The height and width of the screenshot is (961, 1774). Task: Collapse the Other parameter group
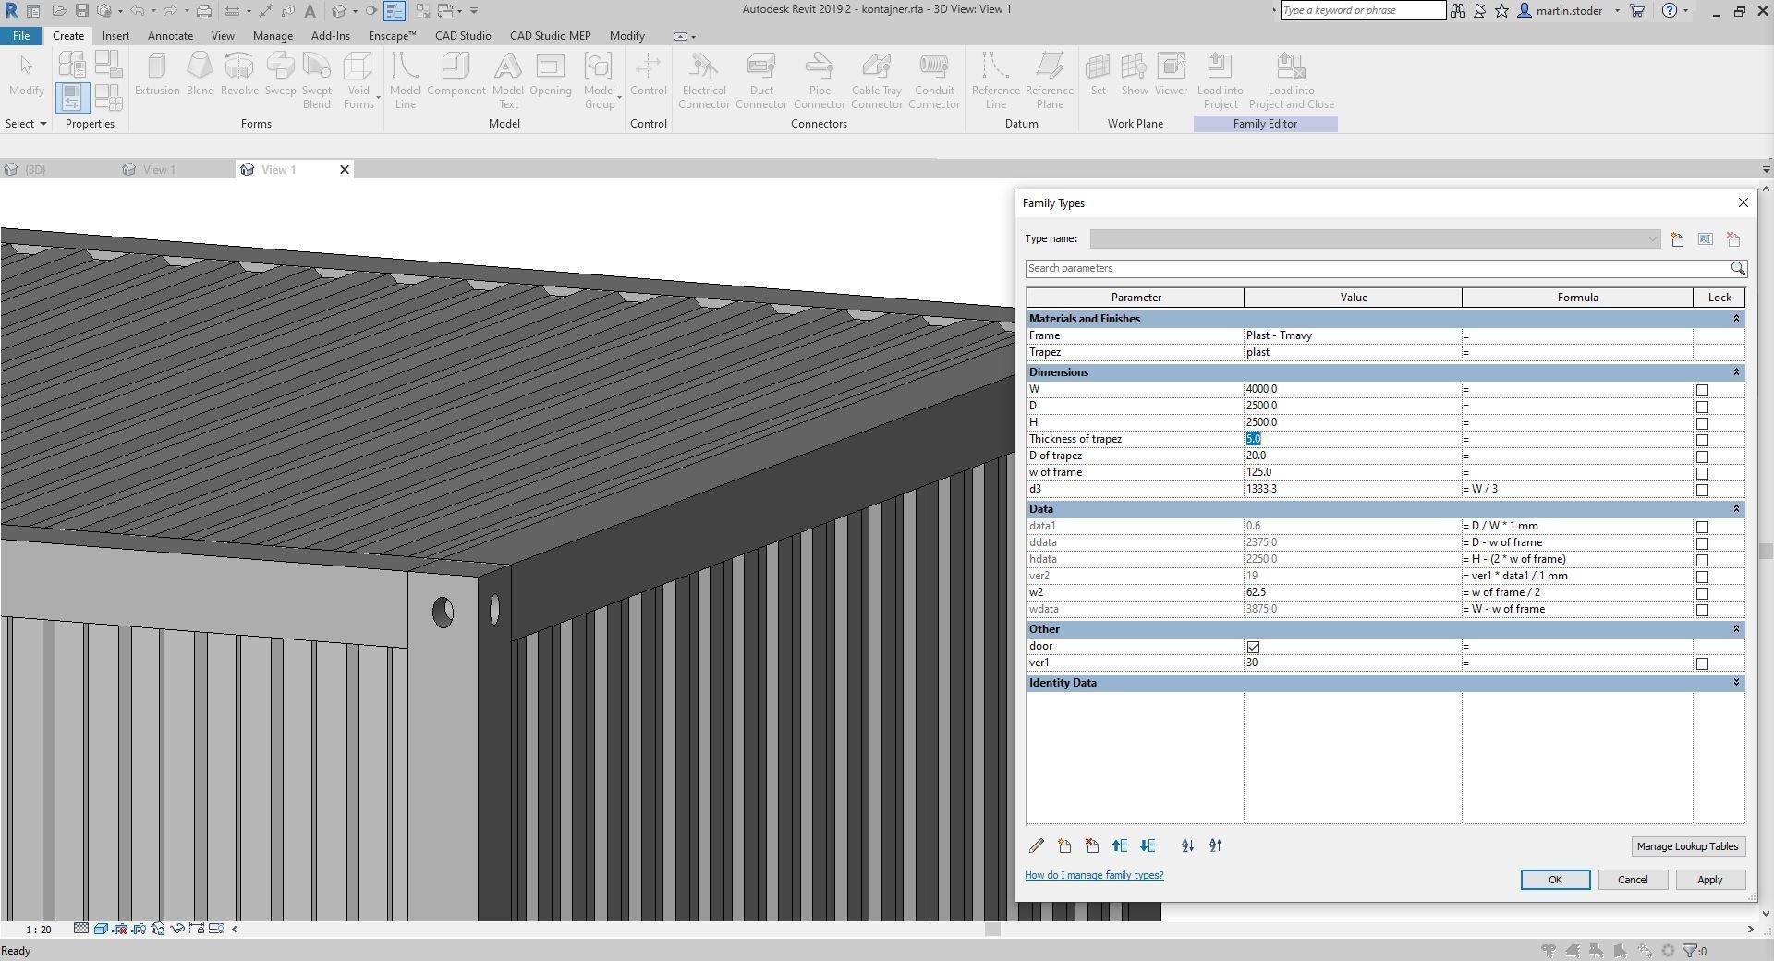(1735, 629)
